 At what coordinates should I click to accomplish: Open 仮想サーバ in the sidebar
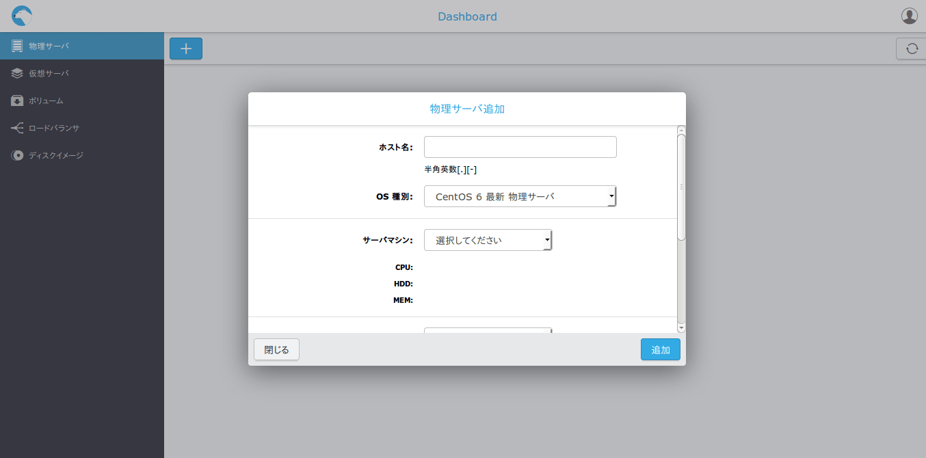click(82, 73)
